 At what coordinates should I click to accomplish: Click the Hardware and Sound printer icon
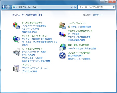click(x=16, y=52)
